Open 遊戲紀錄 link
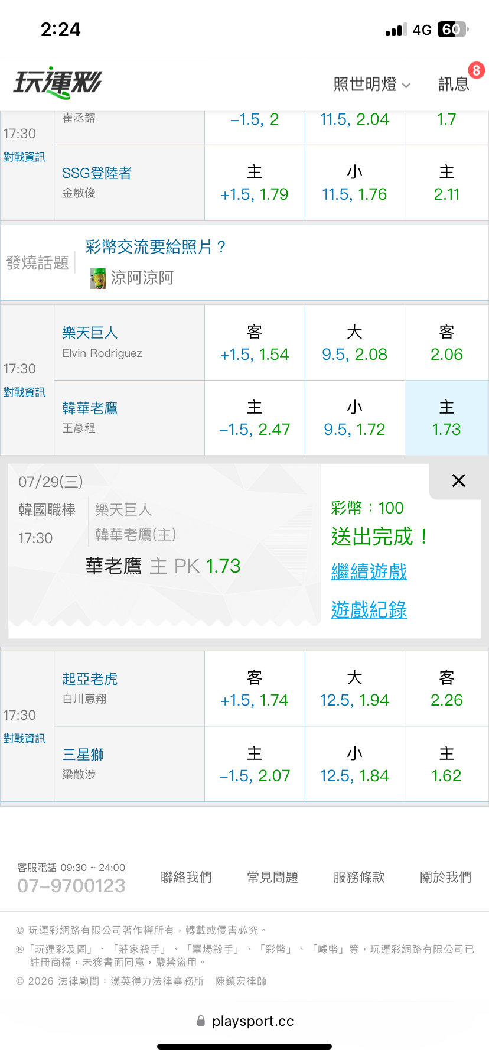The height and width of the screenshot is (1059, 489). pos(369,610)
